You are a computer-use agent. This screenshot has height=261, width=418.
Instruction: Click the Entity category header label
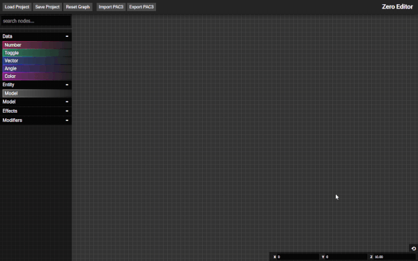tap(8, 85)
